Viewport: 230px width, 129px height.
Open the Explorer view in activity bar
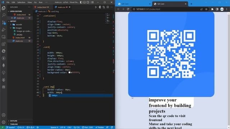(x=4, y=8)
